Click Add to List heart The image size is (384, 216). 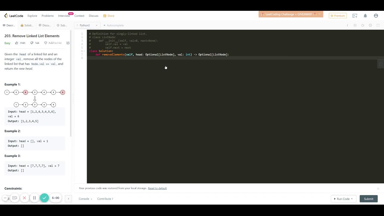[x=53, y=43]
